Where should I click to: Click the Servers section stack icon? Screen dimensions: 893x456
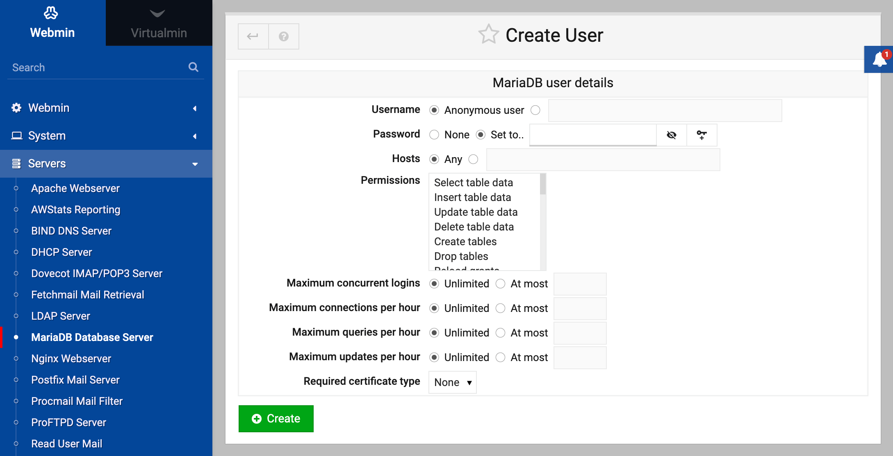tap(16, 164)
